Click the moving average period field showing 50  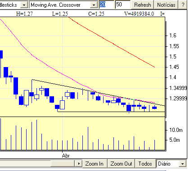coord(122,4)
